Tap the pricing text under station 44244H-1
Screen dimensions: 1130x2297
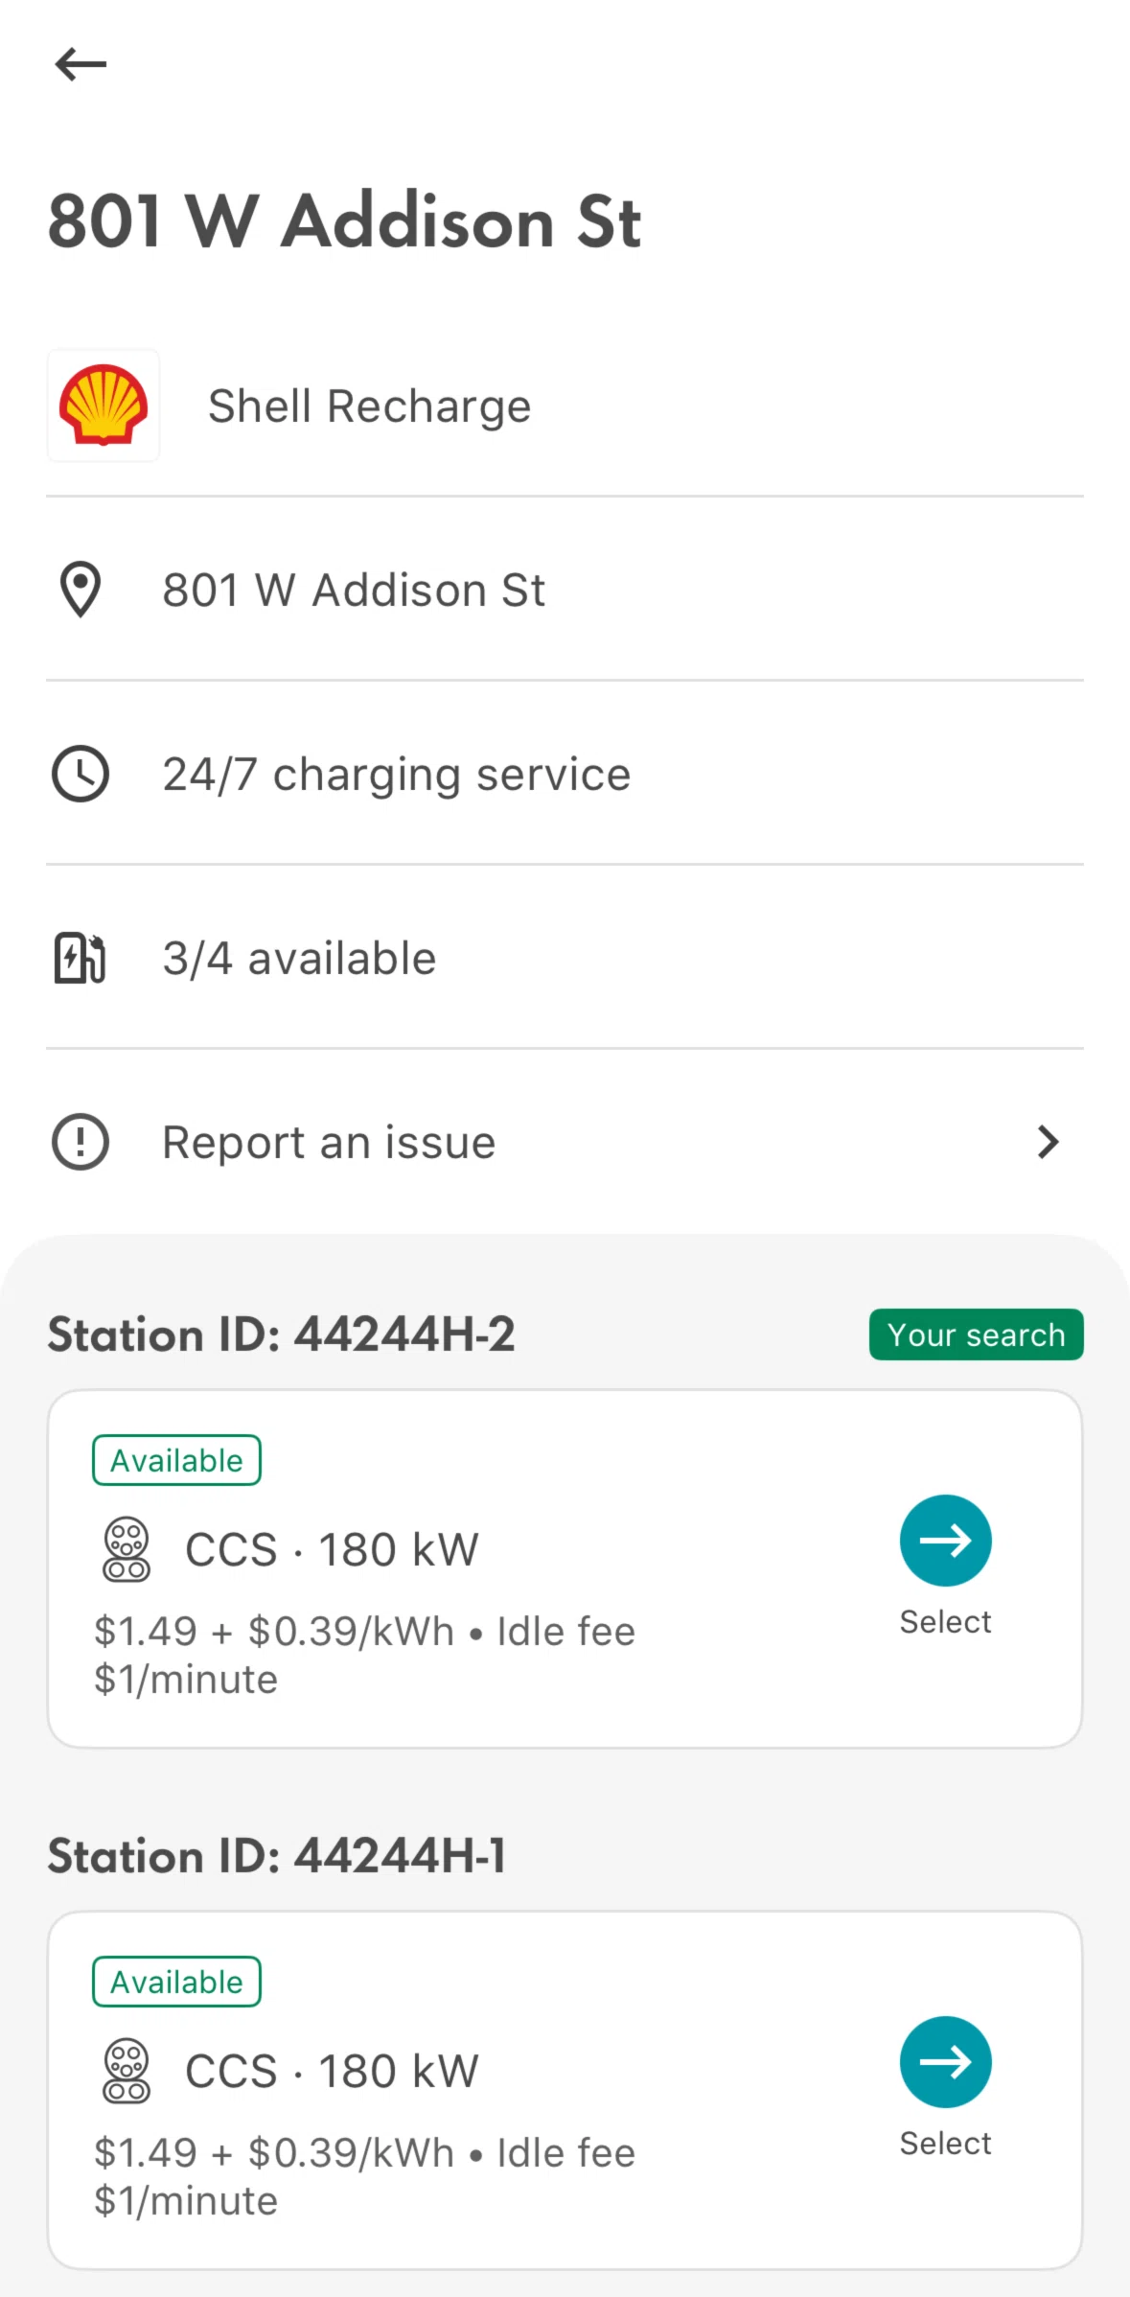point(364,2176)
